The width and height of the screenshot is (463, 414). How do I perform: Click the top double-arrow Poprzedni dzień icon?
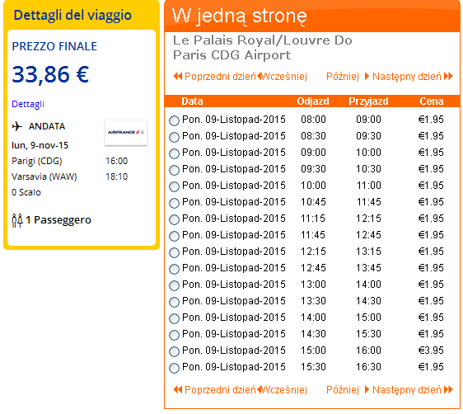pyautogui.click(x=178, y=76)
